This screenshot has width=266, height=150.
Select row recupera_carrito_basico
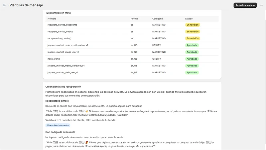click(132, 32)
